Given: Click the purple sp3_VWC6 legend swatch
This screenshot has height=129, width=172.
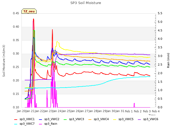Looking at the screenshot, I should (x=139, y=119).
